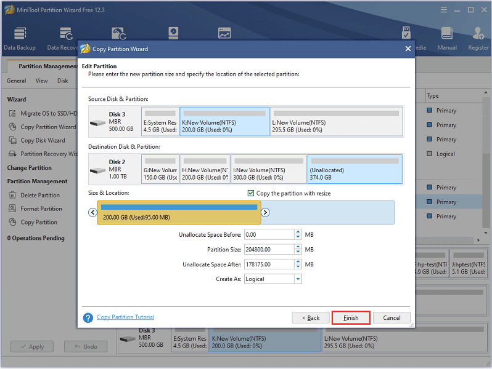Open Disk Benchmark toolbar icon
This screenshot has width=492, height=369.
coord(173,33)
